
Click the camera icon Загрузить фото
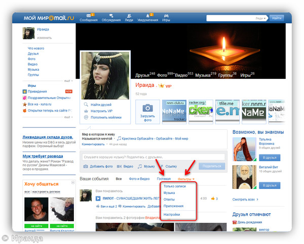click(x=148, y=108)
